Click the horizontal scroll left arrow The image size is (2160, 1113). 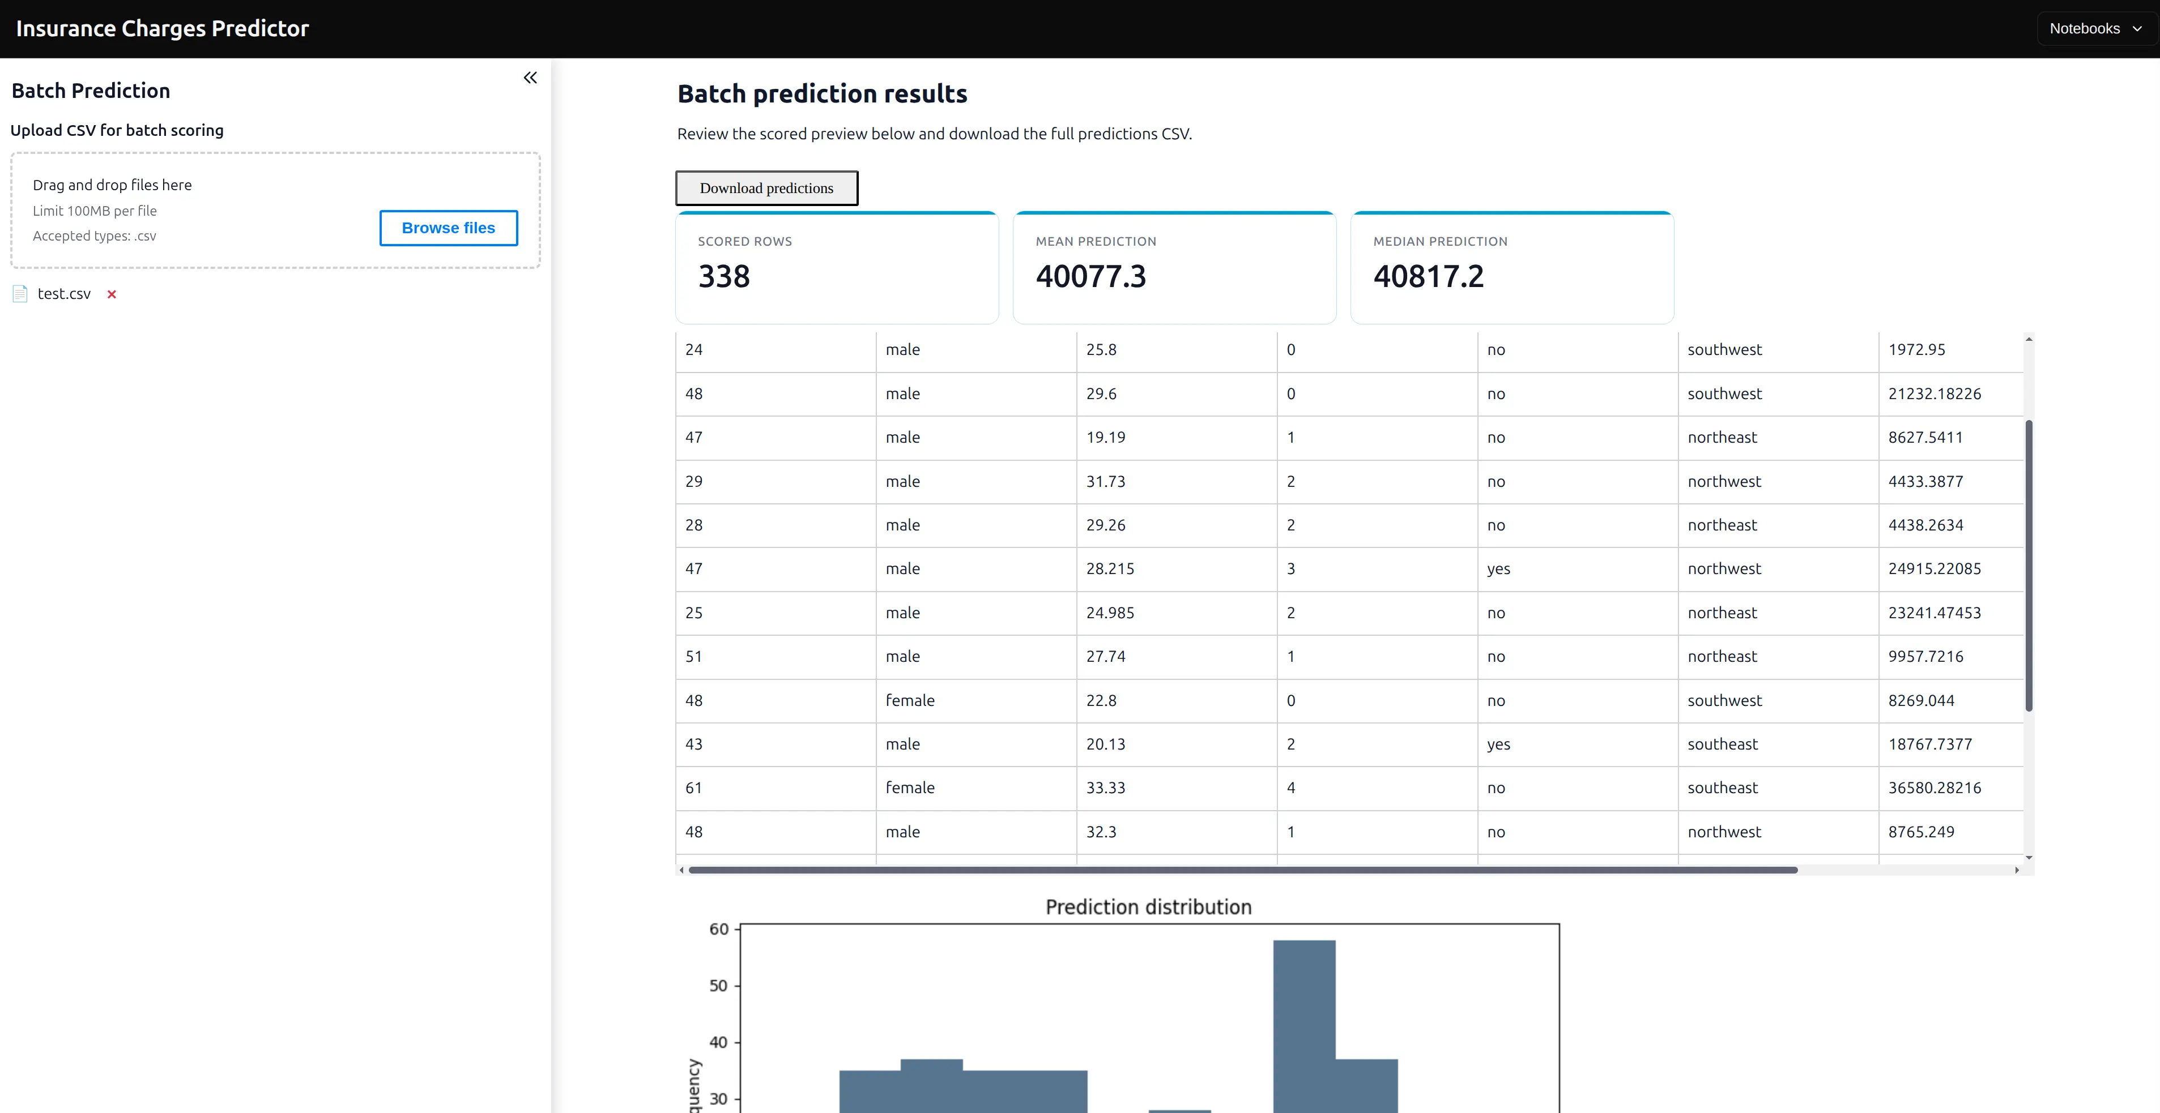681,870
